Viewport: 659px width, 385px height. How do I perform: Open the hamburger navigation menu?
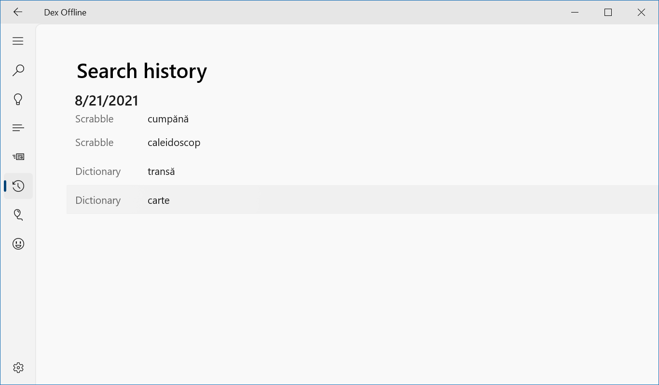tap(18, 41)
